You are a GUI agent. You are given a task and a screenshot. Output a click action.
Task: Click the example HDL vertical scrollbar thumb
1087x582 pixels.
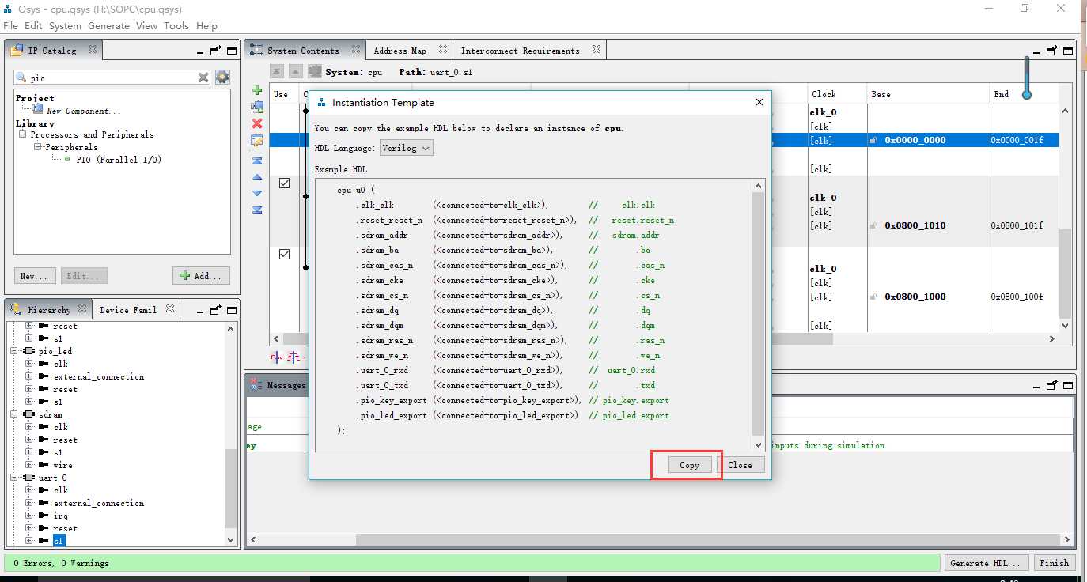coord(759,313)
